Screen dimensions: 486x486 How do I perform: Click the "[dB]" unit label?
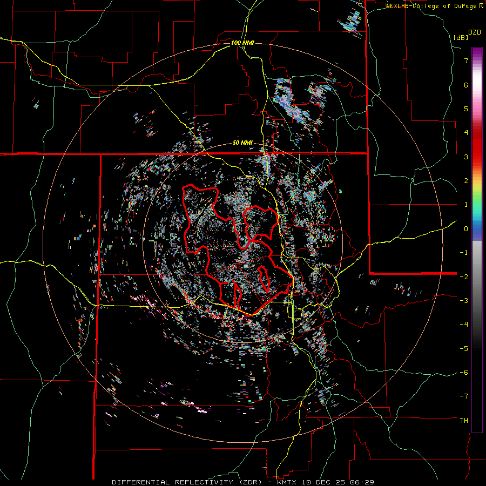click(x=461, y=37)
